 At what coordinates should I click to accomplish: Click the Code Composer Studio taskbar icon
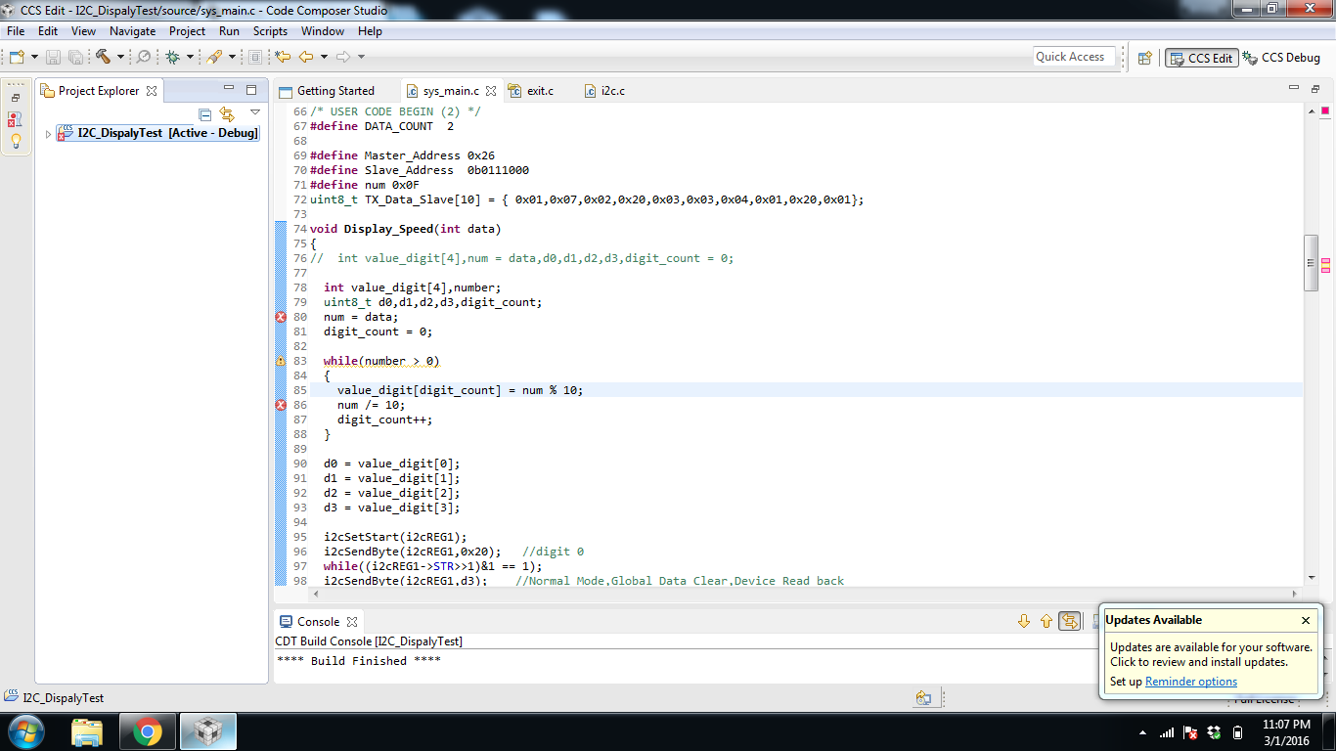click(207, 731)
